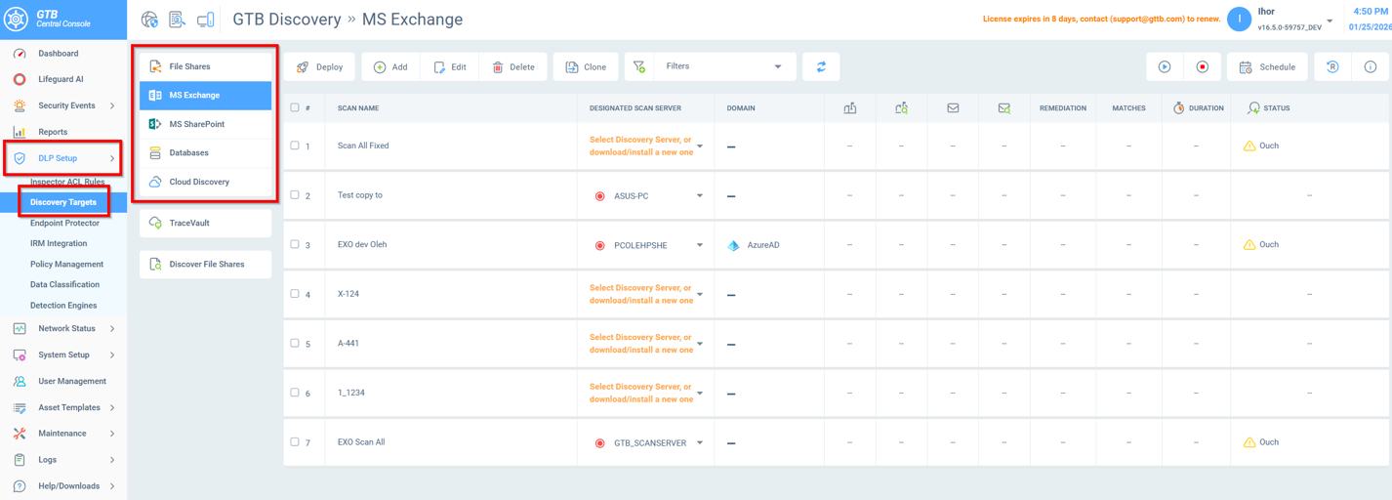The image size is (1392, 500).
Task: Click the Duration stopwatch column header
Action: pos(1198,108)
